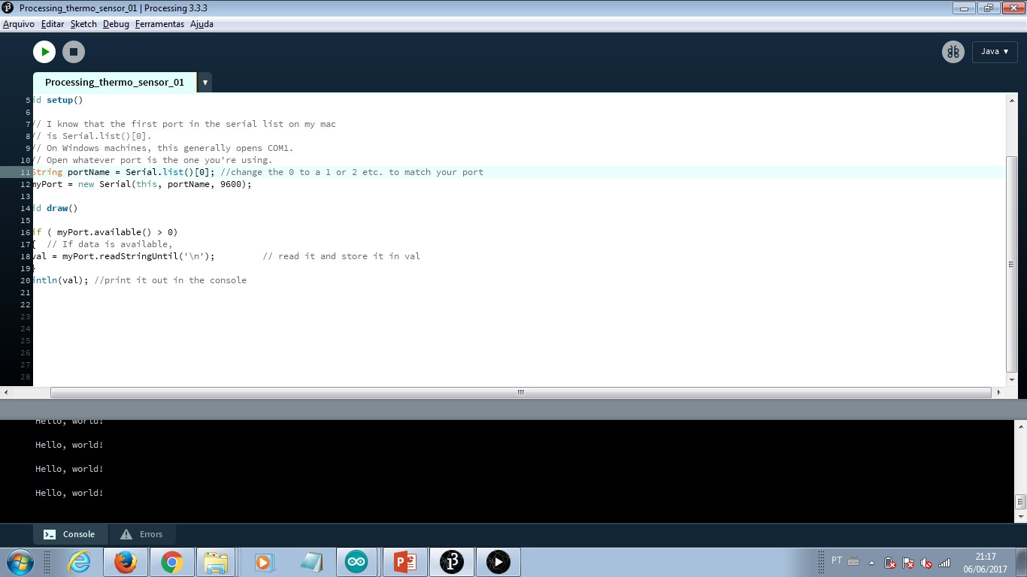Click the 'new Serial(this, portName, 9600)' line
This screenshot has width=1027, height=577.
(x=141, y=184)
